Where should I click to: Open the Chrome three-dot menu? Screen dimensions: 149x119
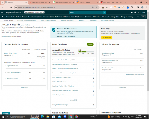pos(146,7)
